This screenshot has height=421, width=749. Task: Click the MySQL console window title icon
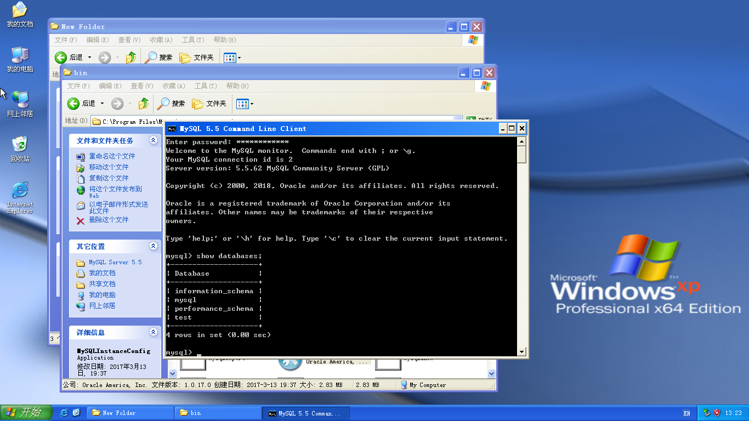172,129
